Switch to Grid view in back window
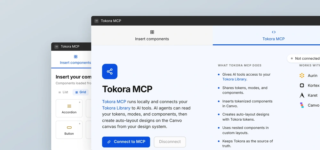 pyautogui.click(x=81, y=92)
